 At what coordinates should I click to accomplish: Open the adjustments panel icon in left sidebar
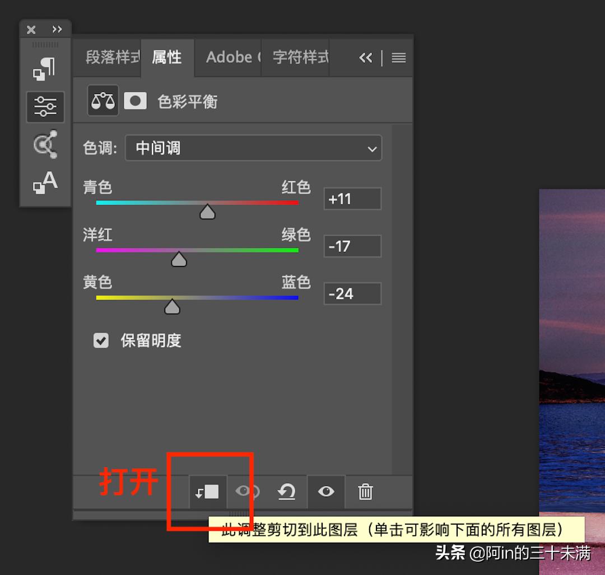[x=45, y=107]
